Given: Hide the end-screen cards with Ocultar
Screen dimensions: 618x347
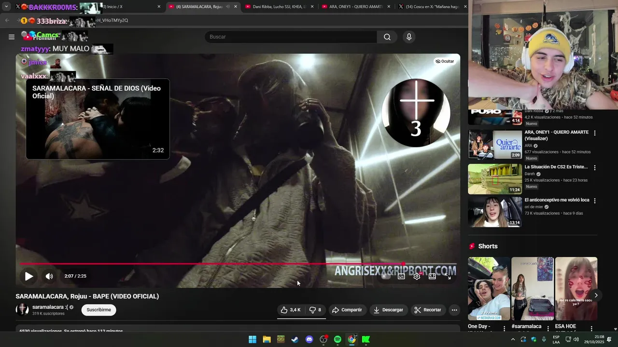Looking at the screenshot, I should [x=445, y=61].
